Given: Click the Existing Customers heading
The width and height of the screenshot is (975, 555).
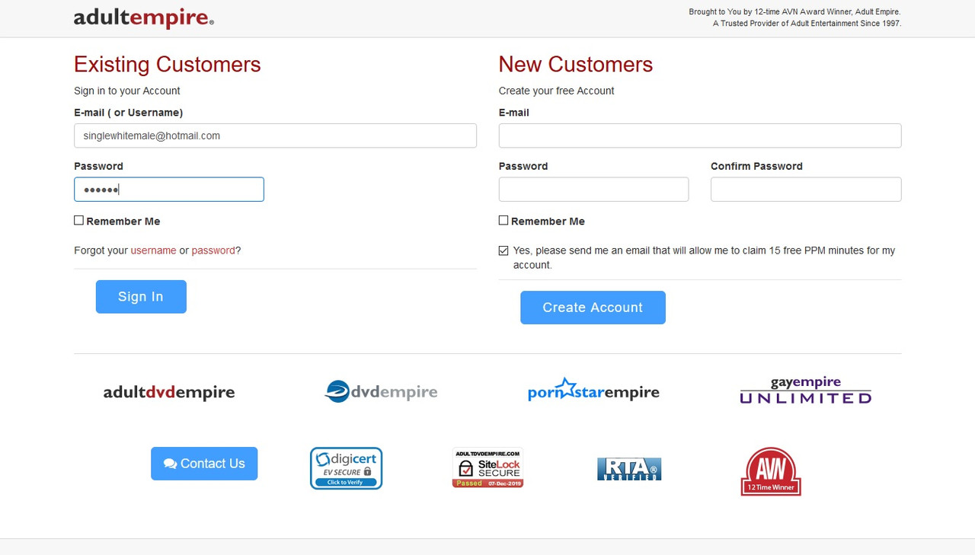Looking at the screenshot, I should (x=168, y=64).
